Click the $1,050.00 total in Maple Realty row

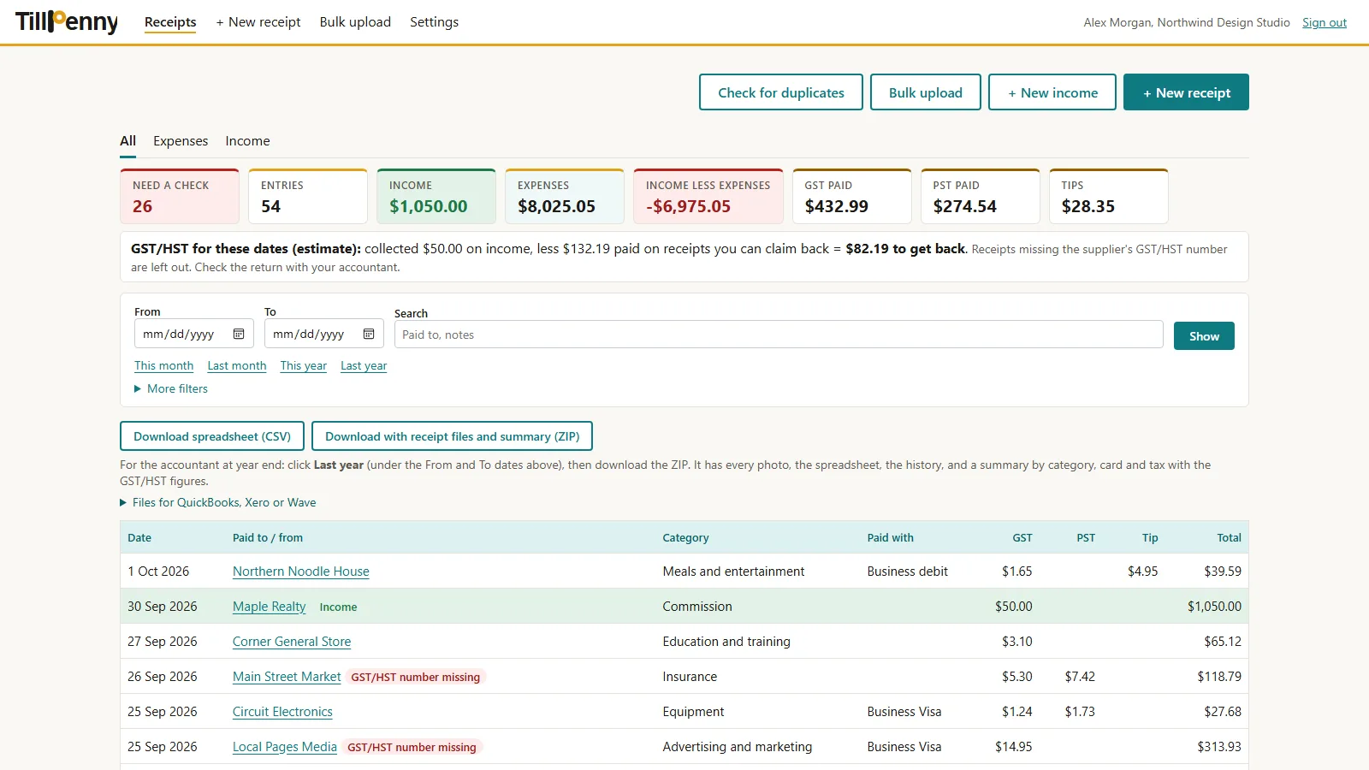(1214, 607)
